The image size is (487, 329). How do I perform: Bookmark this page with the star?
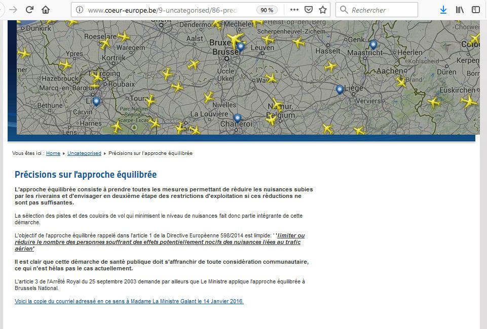(x=323, y=10)
